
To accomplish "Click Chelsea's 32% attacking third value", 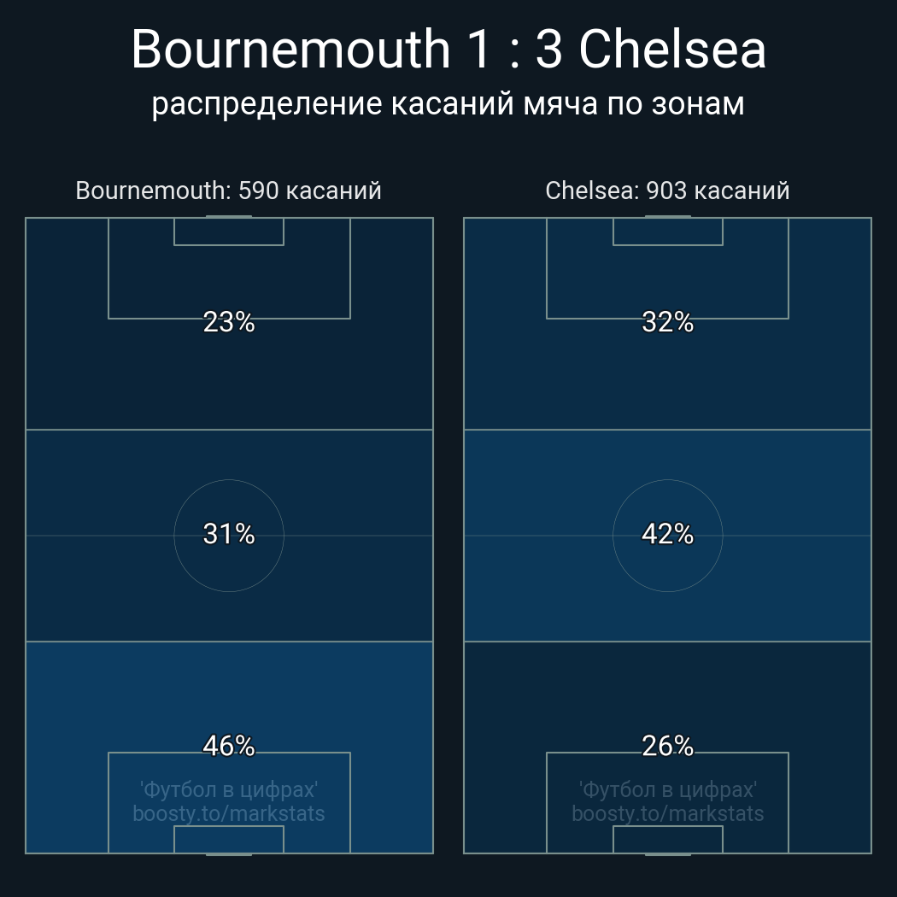I will pos(667,322).
